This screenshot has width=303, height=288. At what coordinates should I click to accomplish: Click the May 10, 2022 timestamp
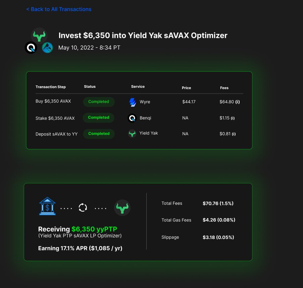pyautogui.click(x=89, y=48)
